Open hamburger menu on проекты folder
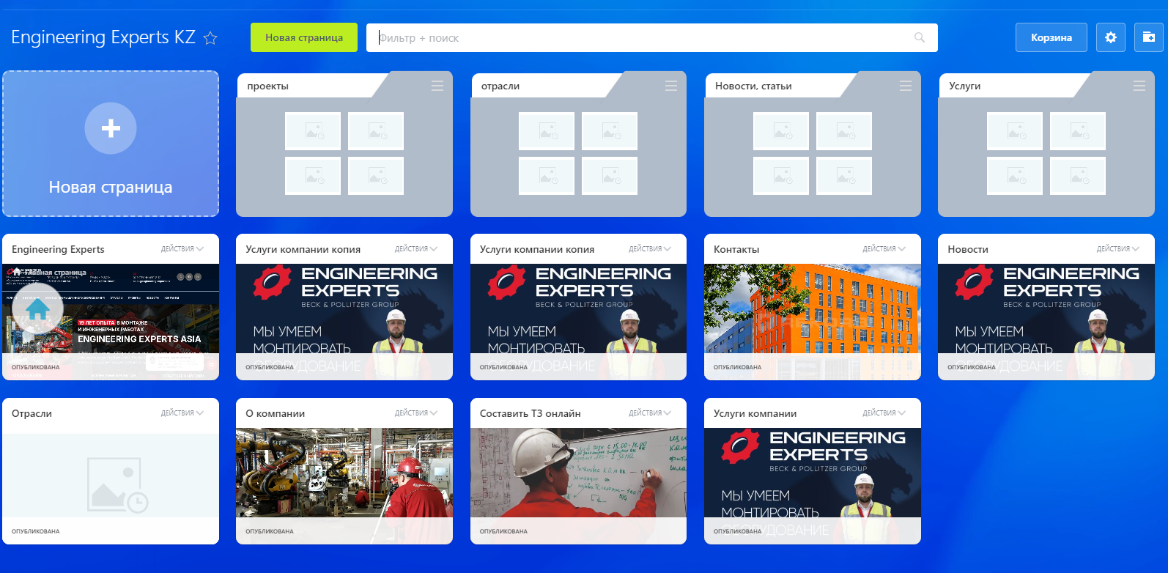This screenshot has height=573, width=1168. click(437, 86)
